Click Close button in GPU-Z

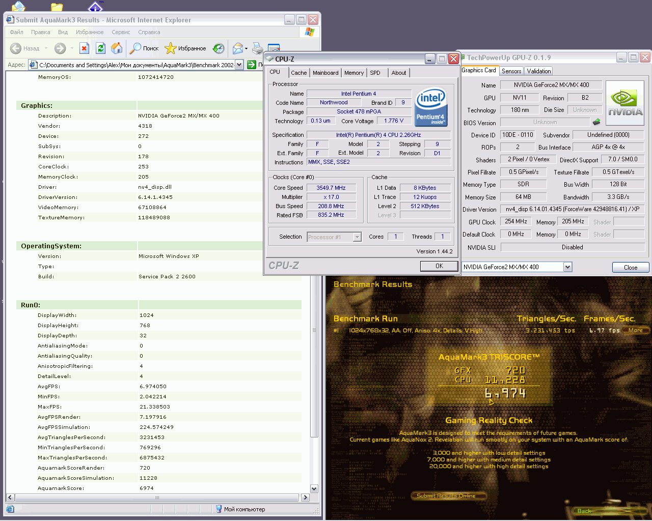tap(631, 268)
